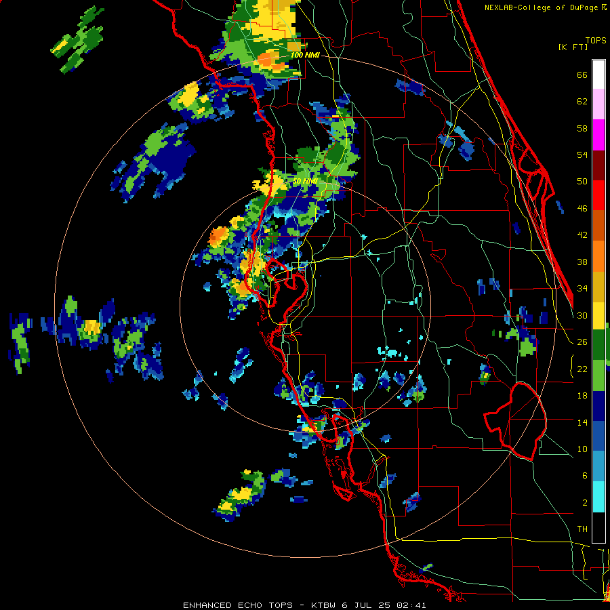Select the dark green 26 kft swatch

tap(598, 345)
